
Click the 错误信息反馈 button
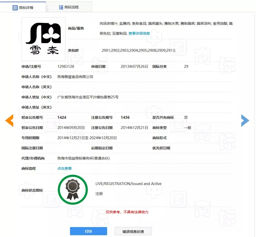coord(133,231)
